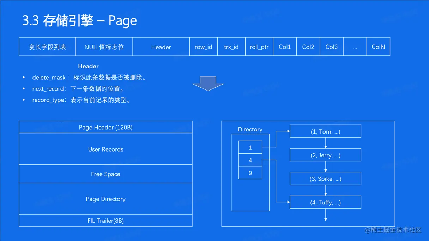Screen dimensions: 429x241
Task: Click the Col2 cell
Action: pos(308,47)
